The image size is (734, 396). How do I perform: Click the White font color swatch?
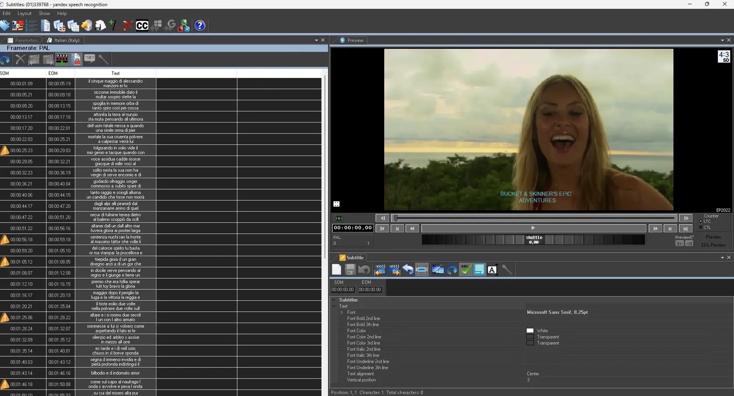point(530,331)
